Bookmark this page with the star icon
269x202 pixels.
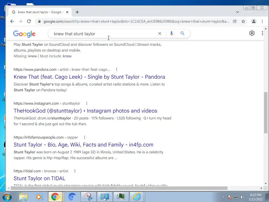[x=243, y=21]
